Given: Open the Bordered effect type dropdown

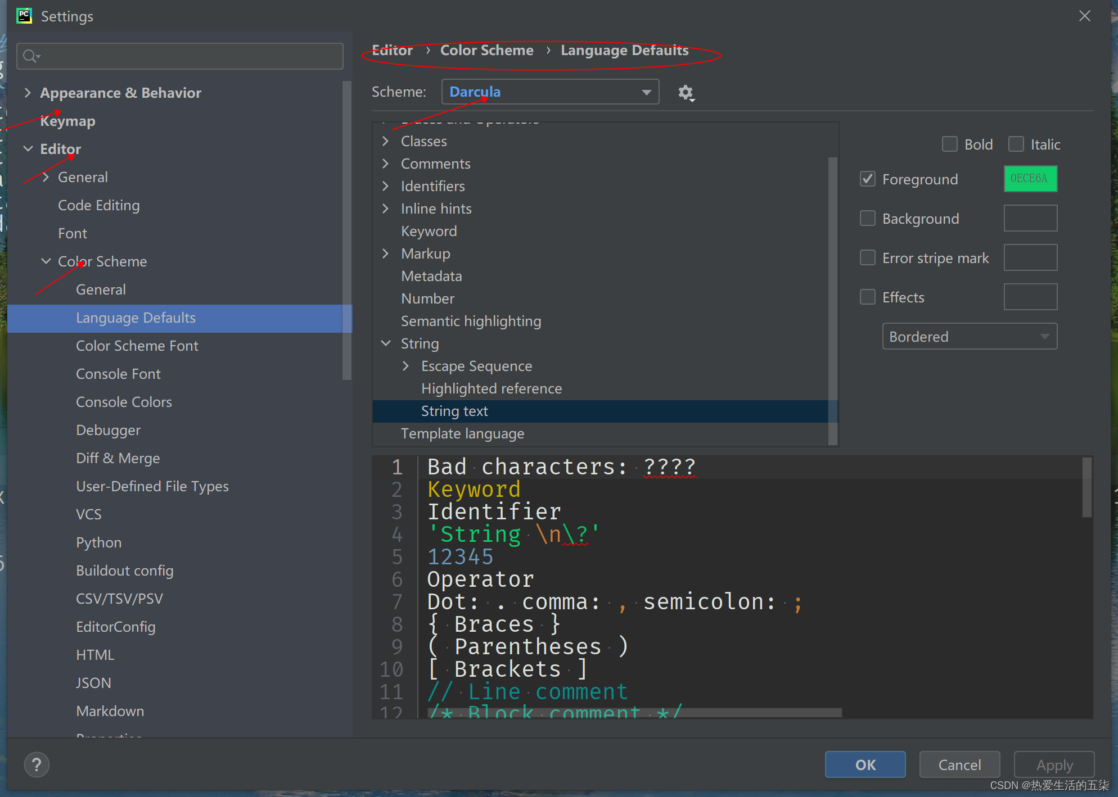Looking at the screenshot, I should point(969,337).
